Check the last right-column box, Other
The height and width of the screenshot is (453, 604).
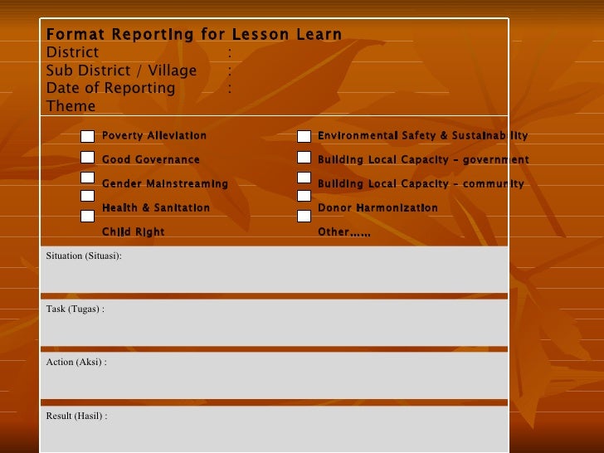click(304, 216)
